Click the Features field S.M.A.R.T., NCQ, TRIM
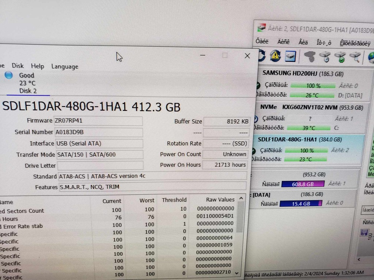This screenshot has width=374, height=280. 153,187
